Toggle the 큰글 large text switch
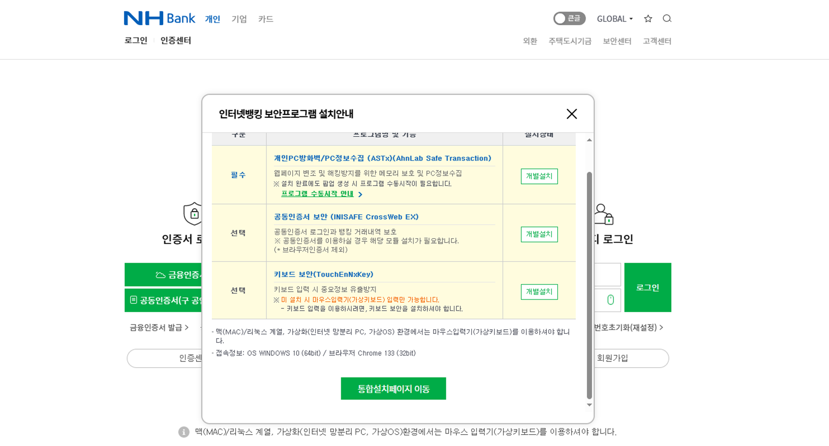Viewport: 829px width, 446px height. pos(569,19)
